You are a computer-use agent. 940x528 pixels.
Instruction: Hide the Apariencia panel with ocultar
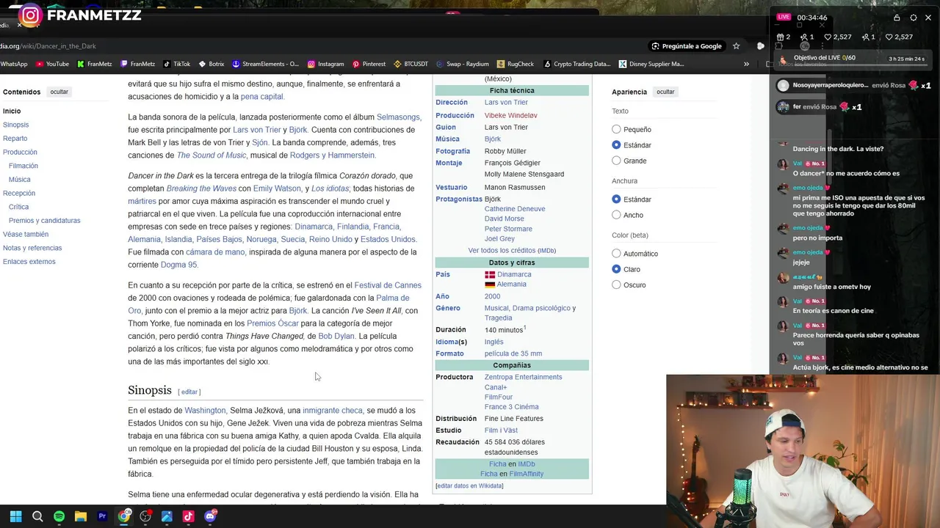(665, 92)
